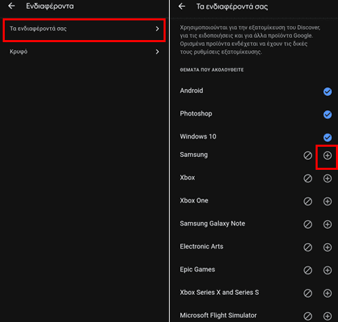
Task: Follow the Electronic Arts topic
Action: coord(327,247)
